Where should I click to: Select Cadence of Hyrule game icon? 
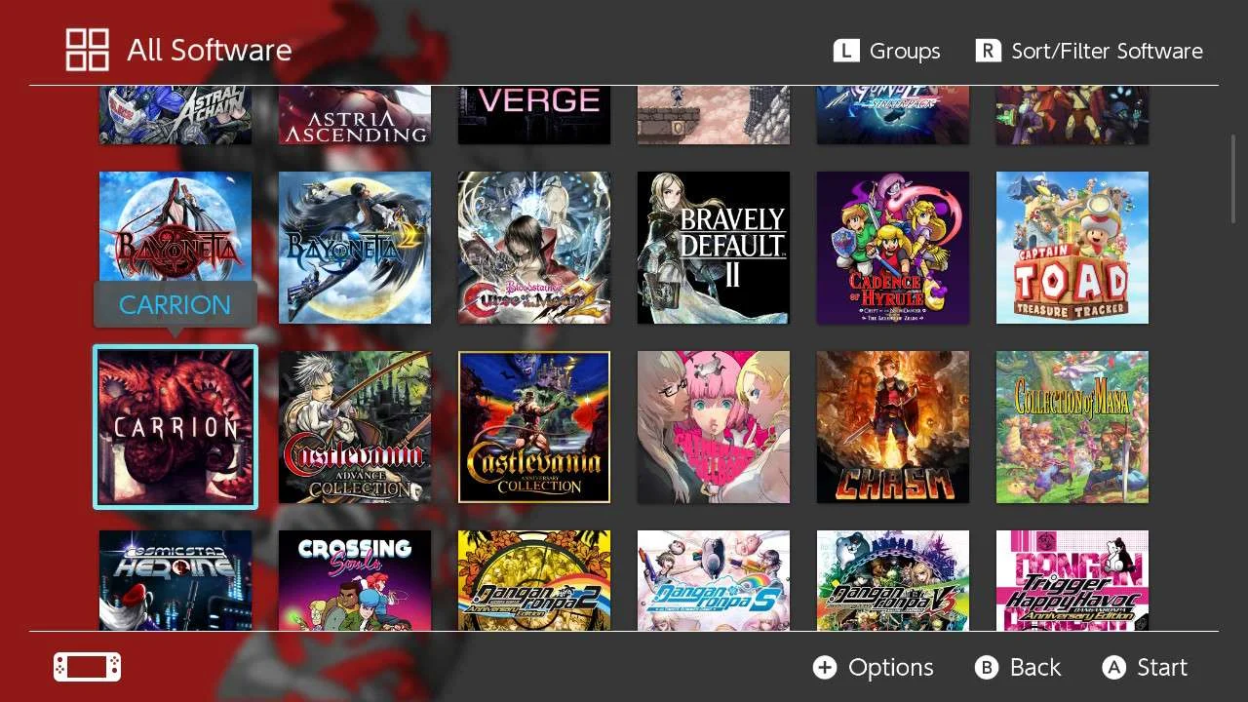(893, 248)
